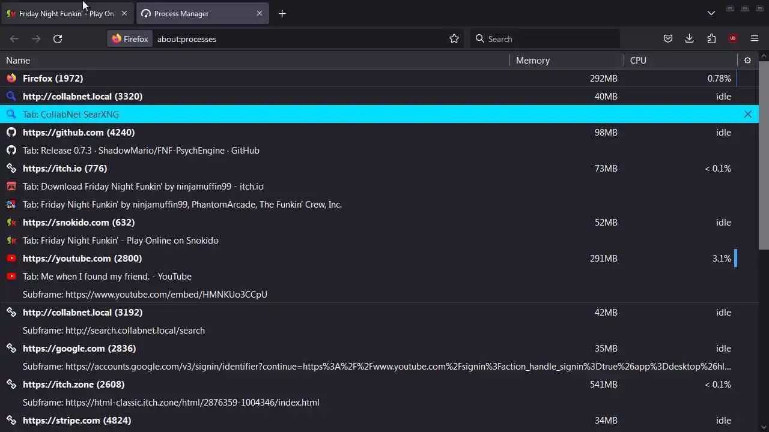Select the https://google.com (2836) process row

(x=379, y=348)
